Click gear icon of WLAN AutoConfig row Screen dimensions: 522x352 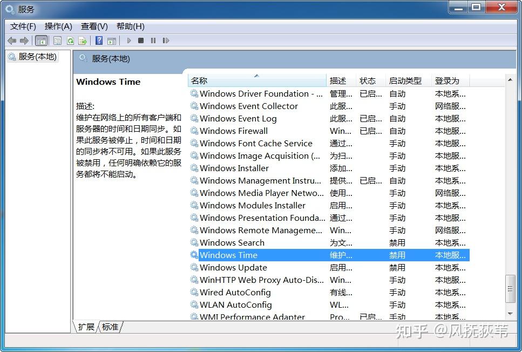(194, 304)
